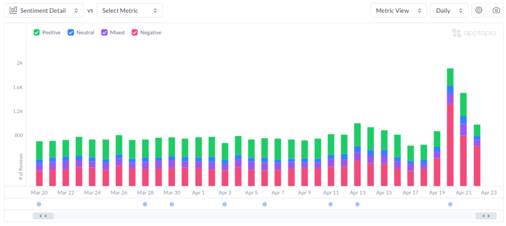Viewport: 506px width, 226px height.
Task: Expand the Select Metric dropdown
Action: point(129,10)
